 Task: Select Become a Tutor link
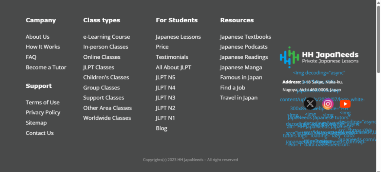click(x=46, y=68)
